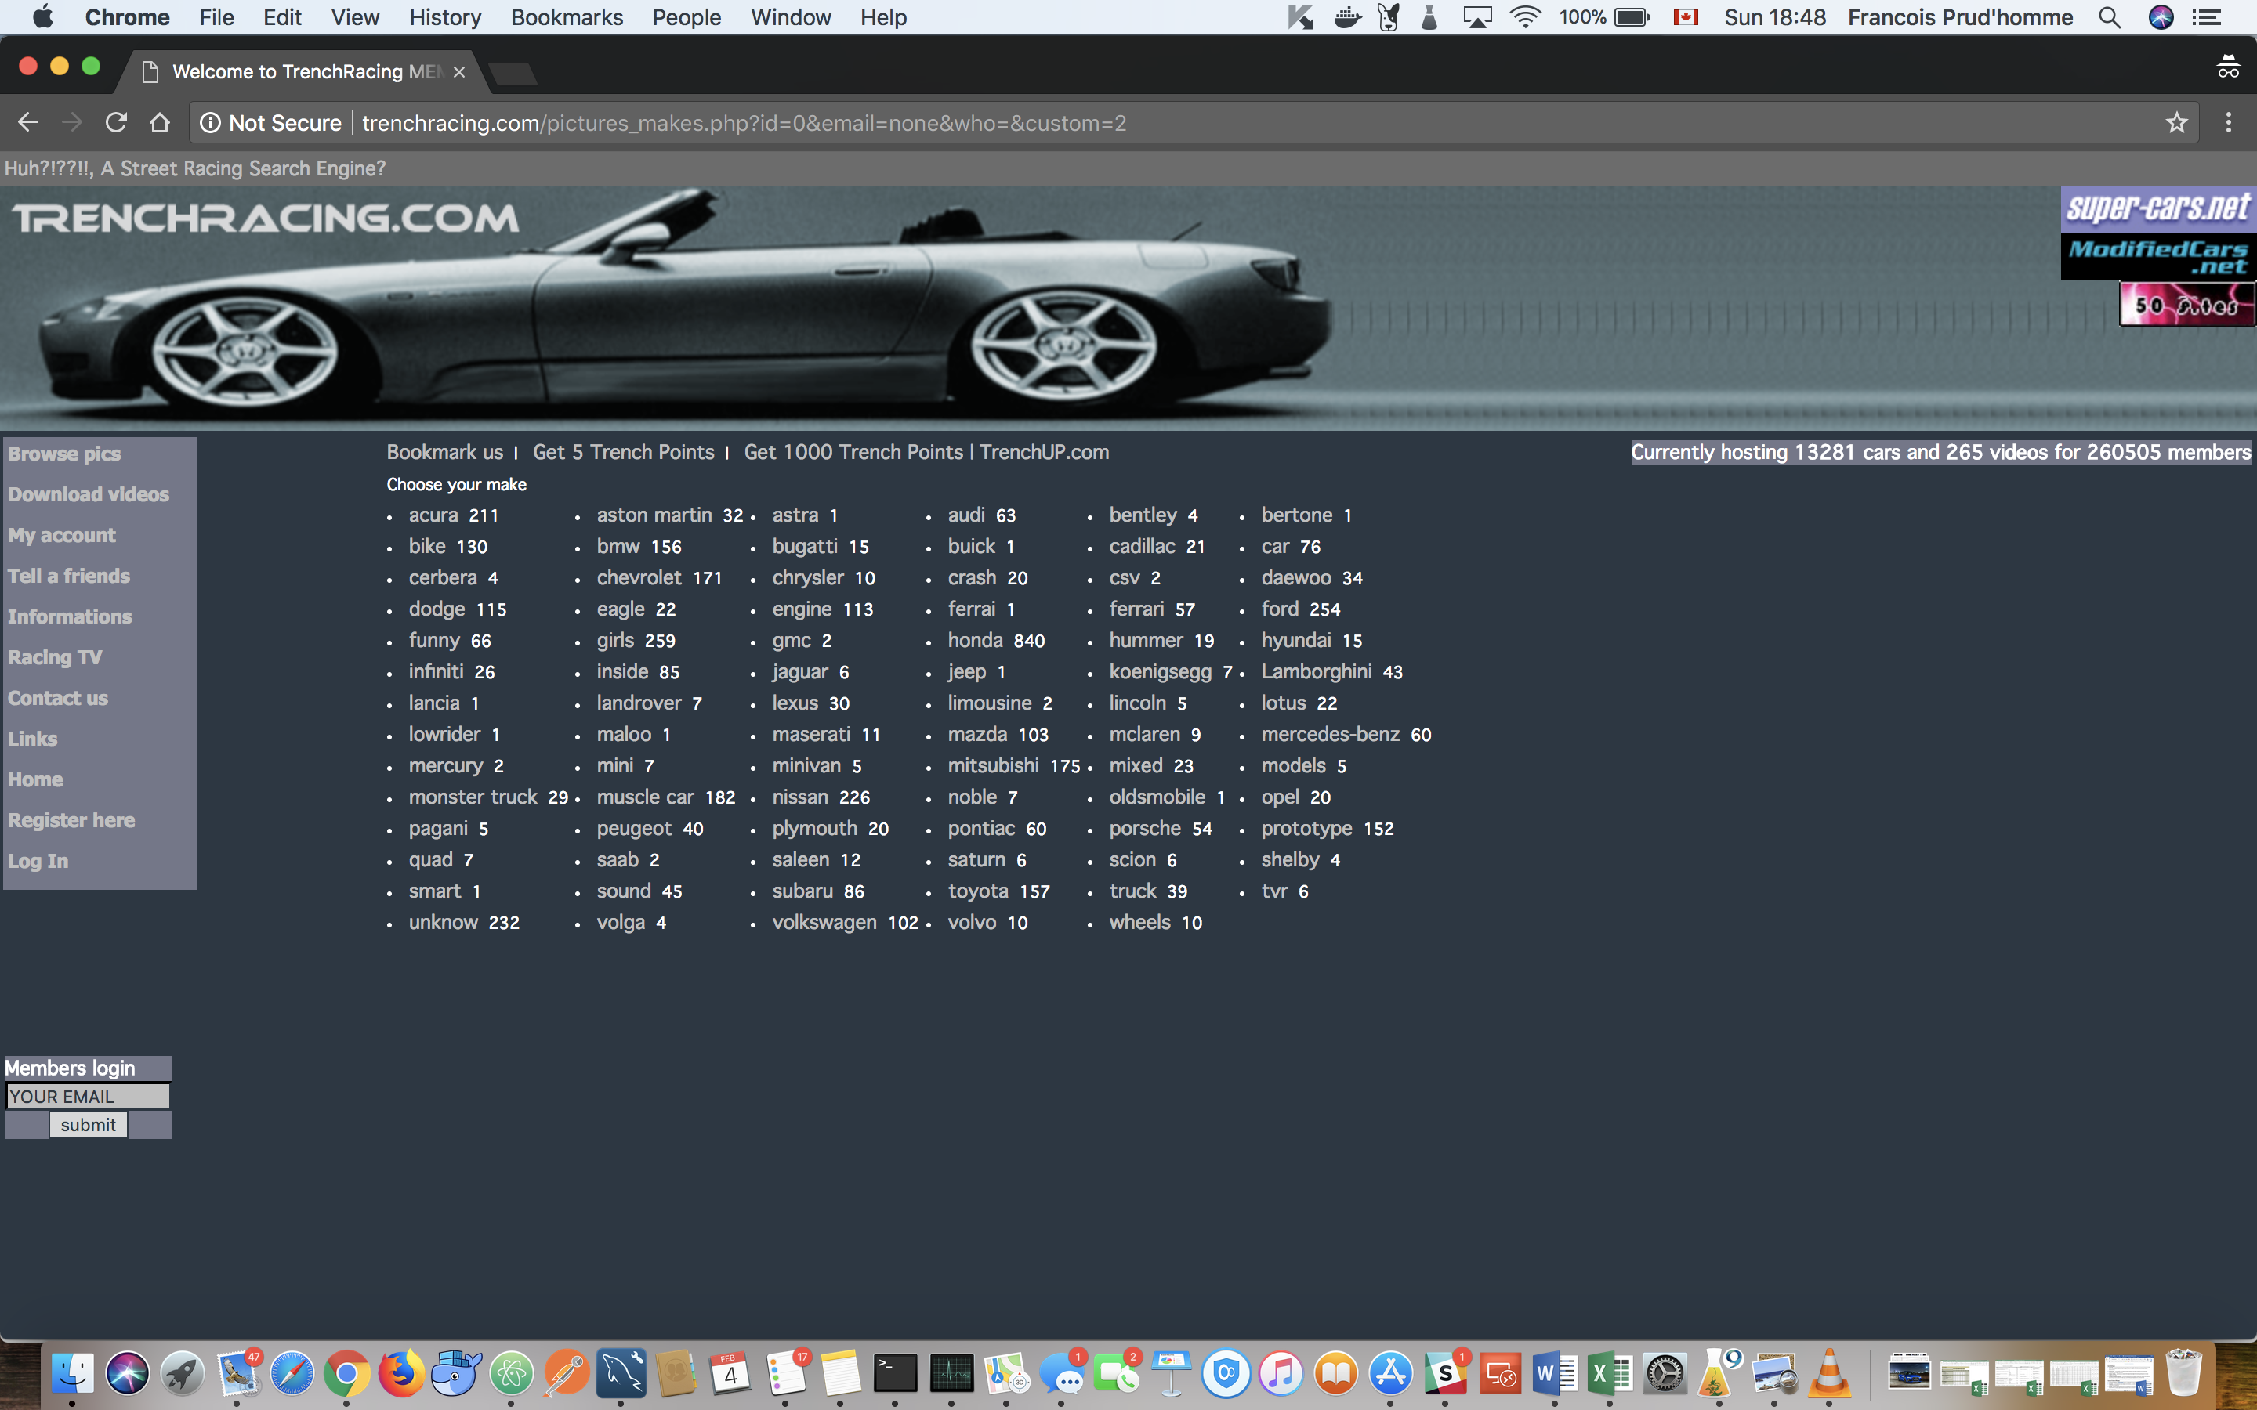Open Get 1000 Trench Points TrenchUP.com link
Viewport: 2257px width, 1410px height.
pyautogui.click(x=926, y=452)
